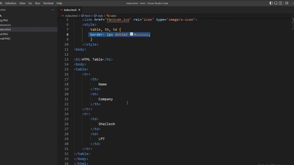The height and width of the screenshot is (165, 294).
Task: Open the Terminal menu
Action: tap(48, 3)
